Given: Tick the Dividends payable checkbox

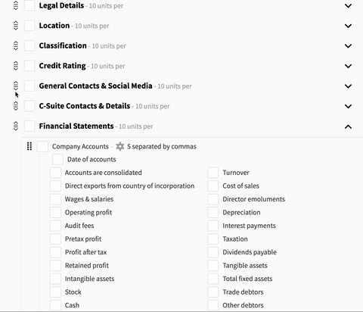Looking at the screenshot, I should 213,252.
